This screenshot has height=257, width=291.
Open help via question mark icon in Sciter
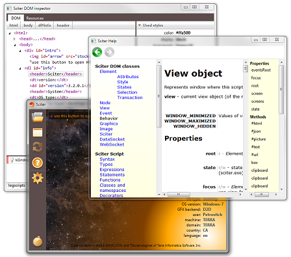tap(38, 163)
